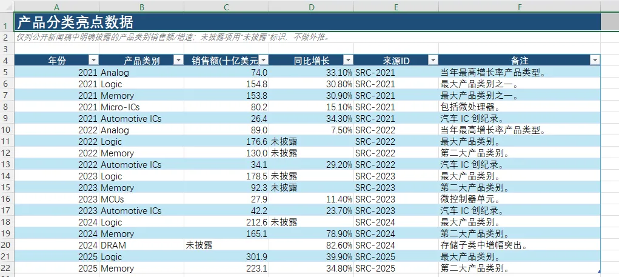Select sales value 212.6
Screen dimensions: 619x277
[226, 222]
